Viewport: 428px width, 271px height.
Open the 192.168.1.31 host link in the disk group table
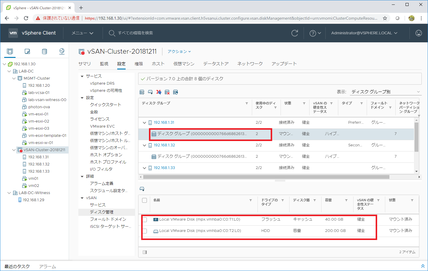[x=164, y=123]
